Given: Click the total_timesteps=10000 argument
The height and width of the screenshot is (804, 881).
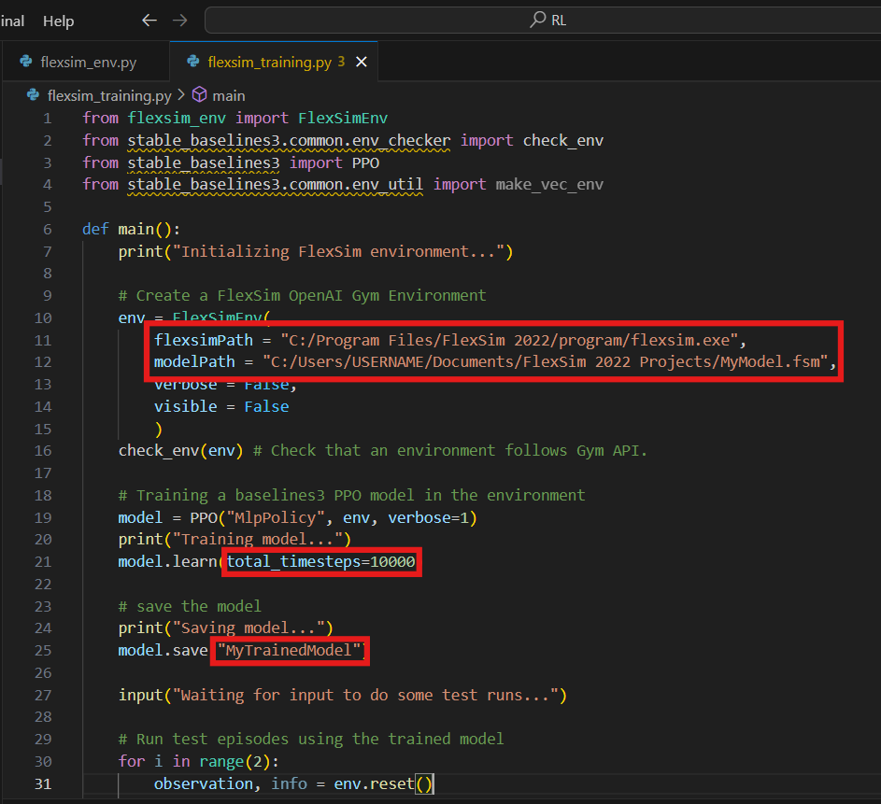Looking at the screenshot, I should coord(320,561).
